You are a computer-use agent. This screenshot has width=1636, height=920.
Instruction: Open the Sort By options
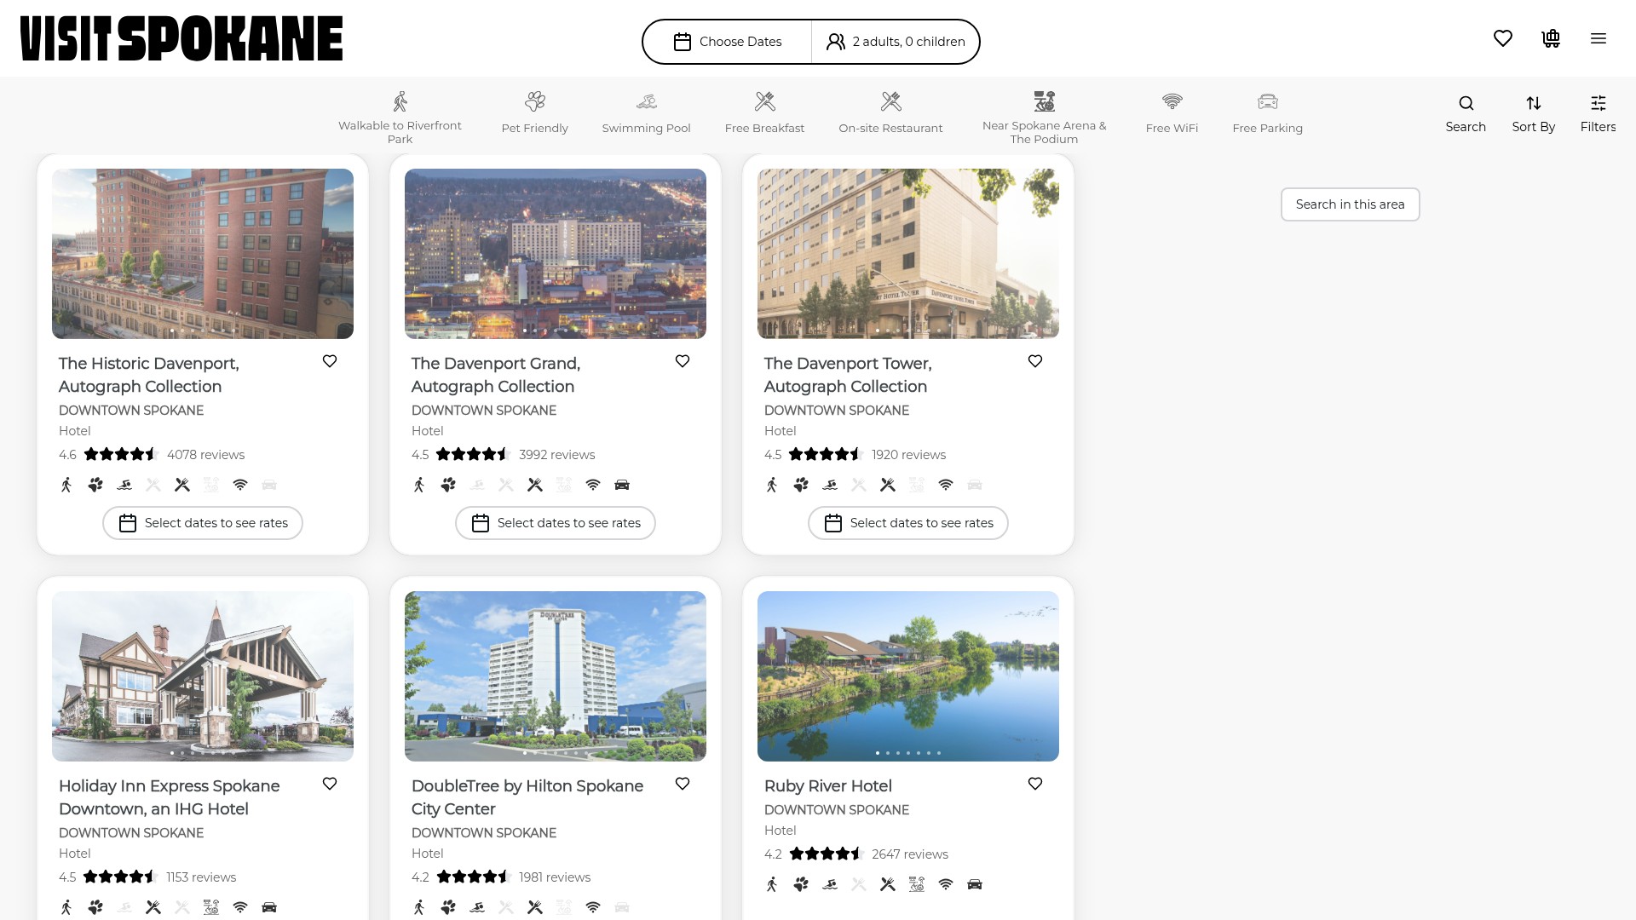click(1534, 114)
